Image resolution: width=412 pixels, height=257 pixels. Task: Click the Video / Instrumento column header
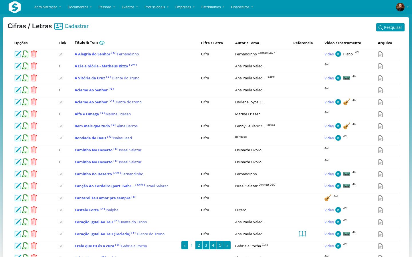pos(343,43)
